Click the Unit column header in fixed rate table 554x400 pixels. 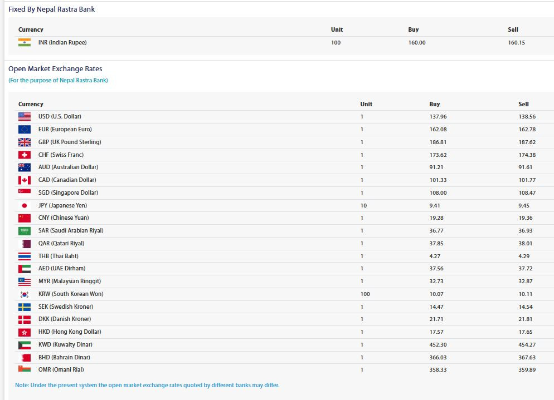coord(337,29)
